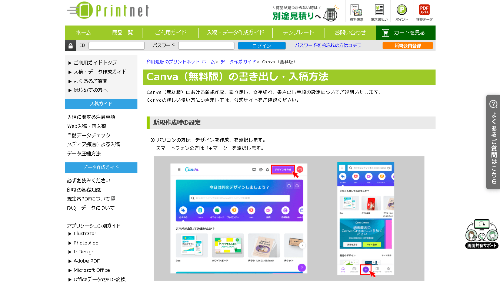This screenshot has height=284, width=500.
Task: Open データ圧縮方法 link
Action: pos(84,153)
